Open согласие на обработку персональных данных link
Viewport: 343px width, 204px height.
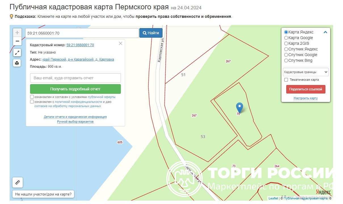point(68,106)
